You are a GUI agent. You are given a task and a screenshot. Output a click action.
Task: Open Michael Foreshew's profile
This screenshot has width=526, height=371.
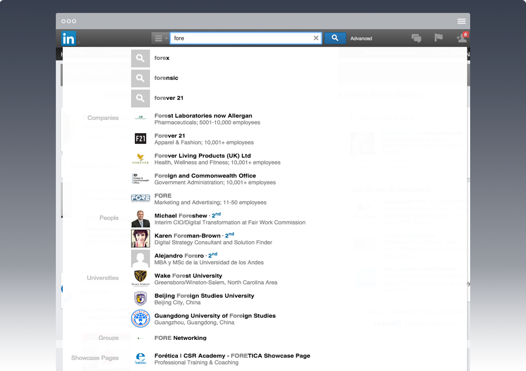point(181,216)
